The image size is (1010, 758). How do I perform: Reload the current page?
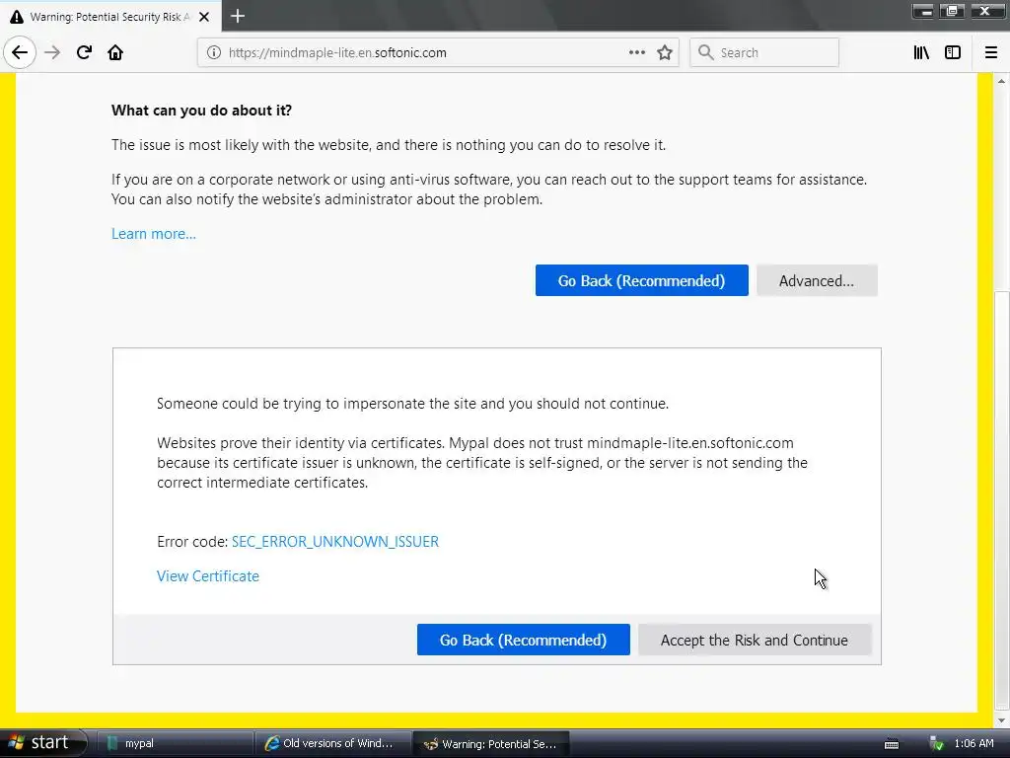[x=84, y=52]
